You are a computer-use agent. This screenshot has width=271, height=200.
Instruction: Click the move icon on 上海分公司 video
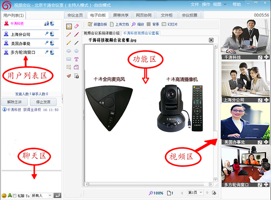[266, 100]
